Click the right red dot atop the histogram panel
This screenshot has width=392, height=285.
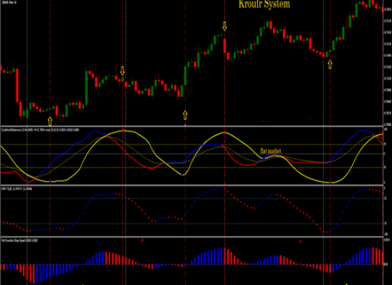[300, 242]
